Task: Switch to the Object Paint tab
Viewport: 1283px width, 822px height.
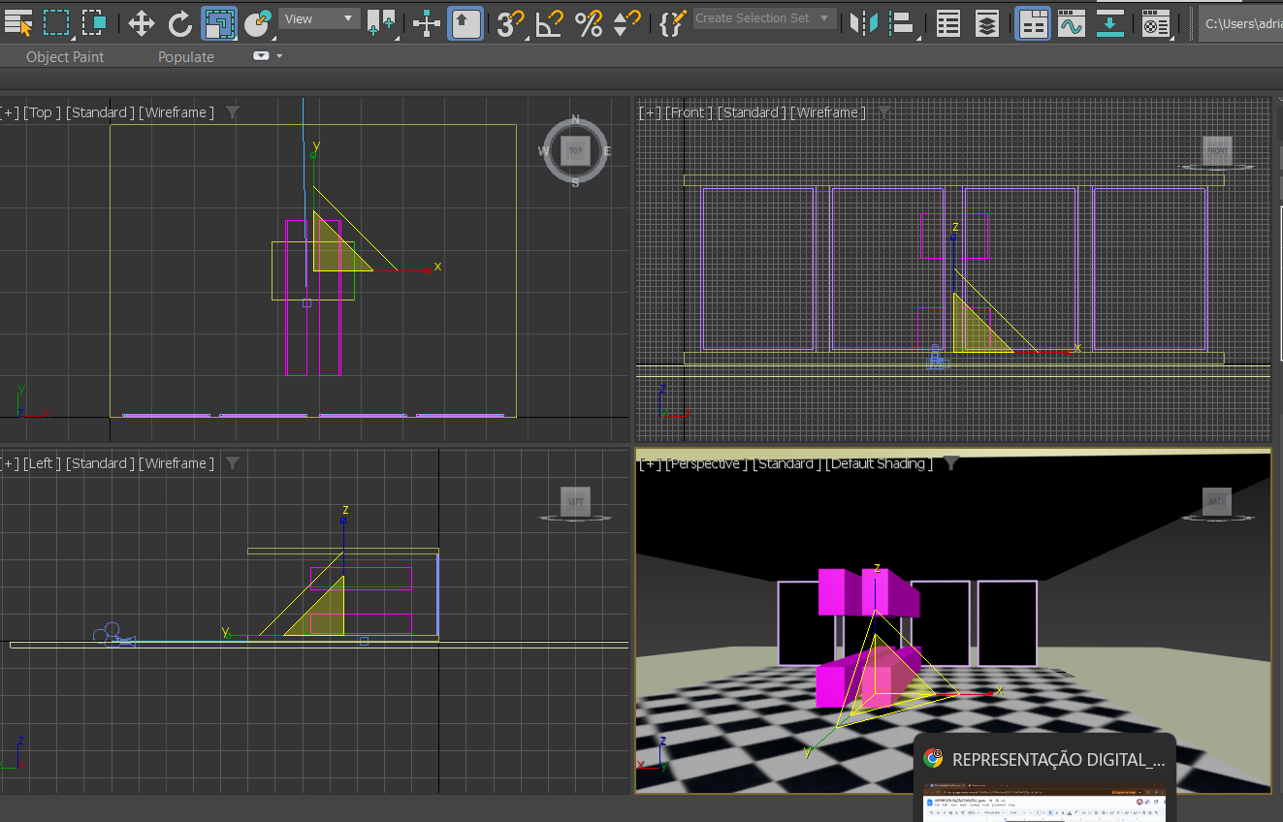Action: pos(65,56)
